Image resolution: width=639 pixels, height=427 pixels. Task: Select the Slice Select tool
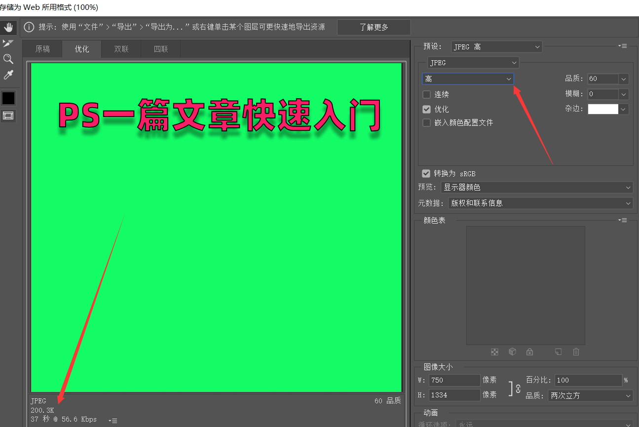click(x=8, y=43)
